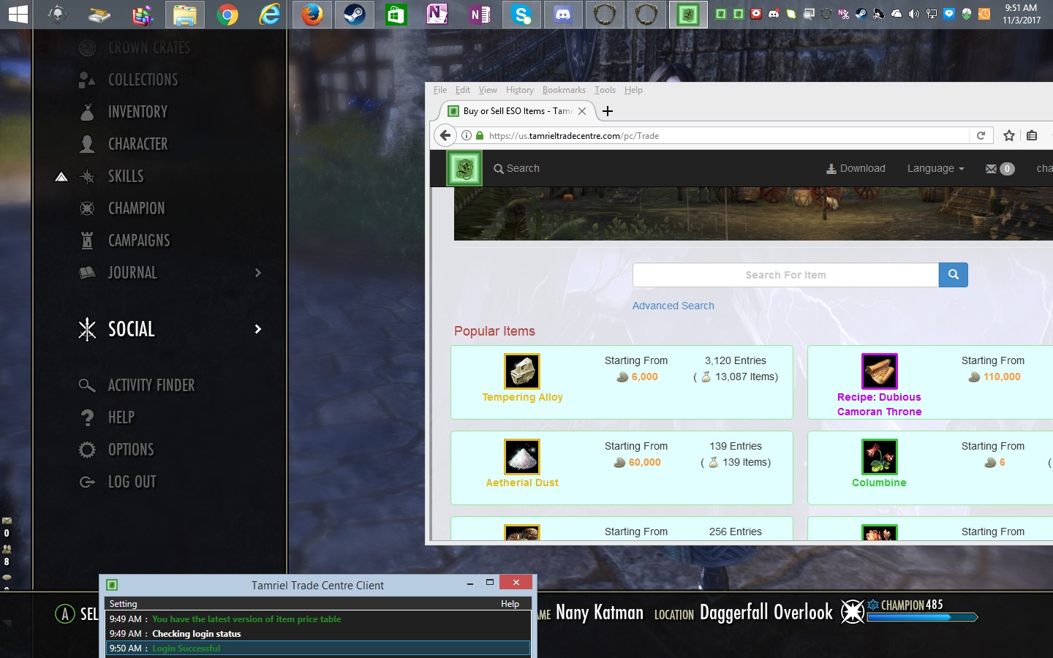
Task: Open Campaigns in the ESO game menu
Action: click(x=139, y=241)
